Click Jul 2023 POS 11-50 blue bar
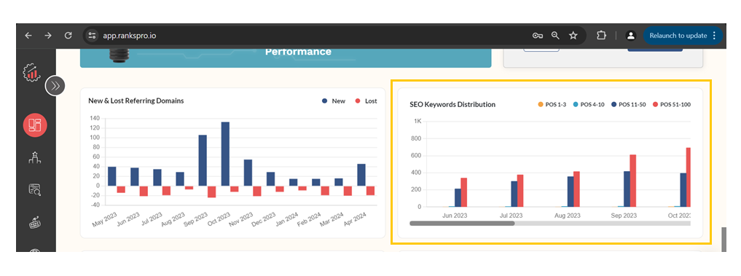741x276 pixels. tap(514, 194)
